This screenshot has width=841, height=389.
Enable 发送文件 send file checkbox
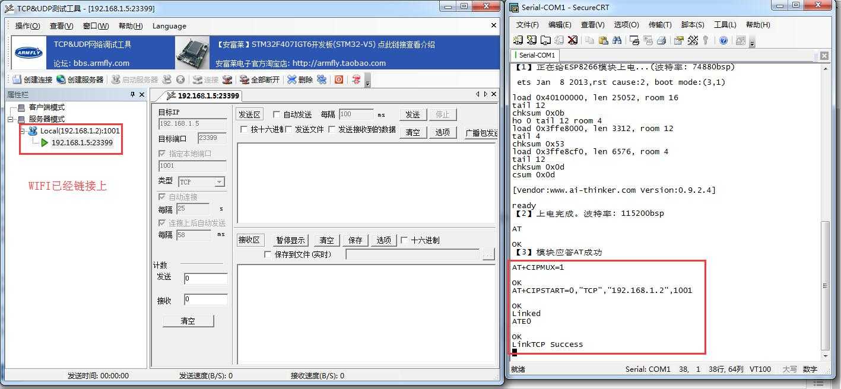(289, 129)
